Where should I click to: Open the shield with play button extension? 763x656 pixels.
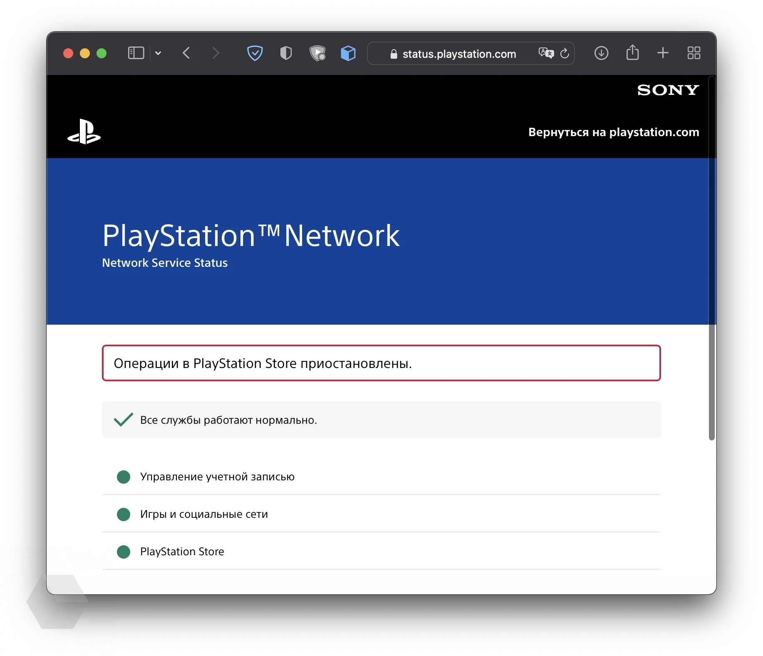coord(317,53)
